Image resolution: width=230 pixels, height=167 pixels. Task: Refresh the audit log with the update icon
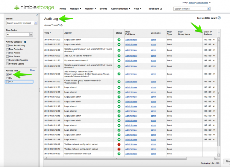click(x=219, y=18)
